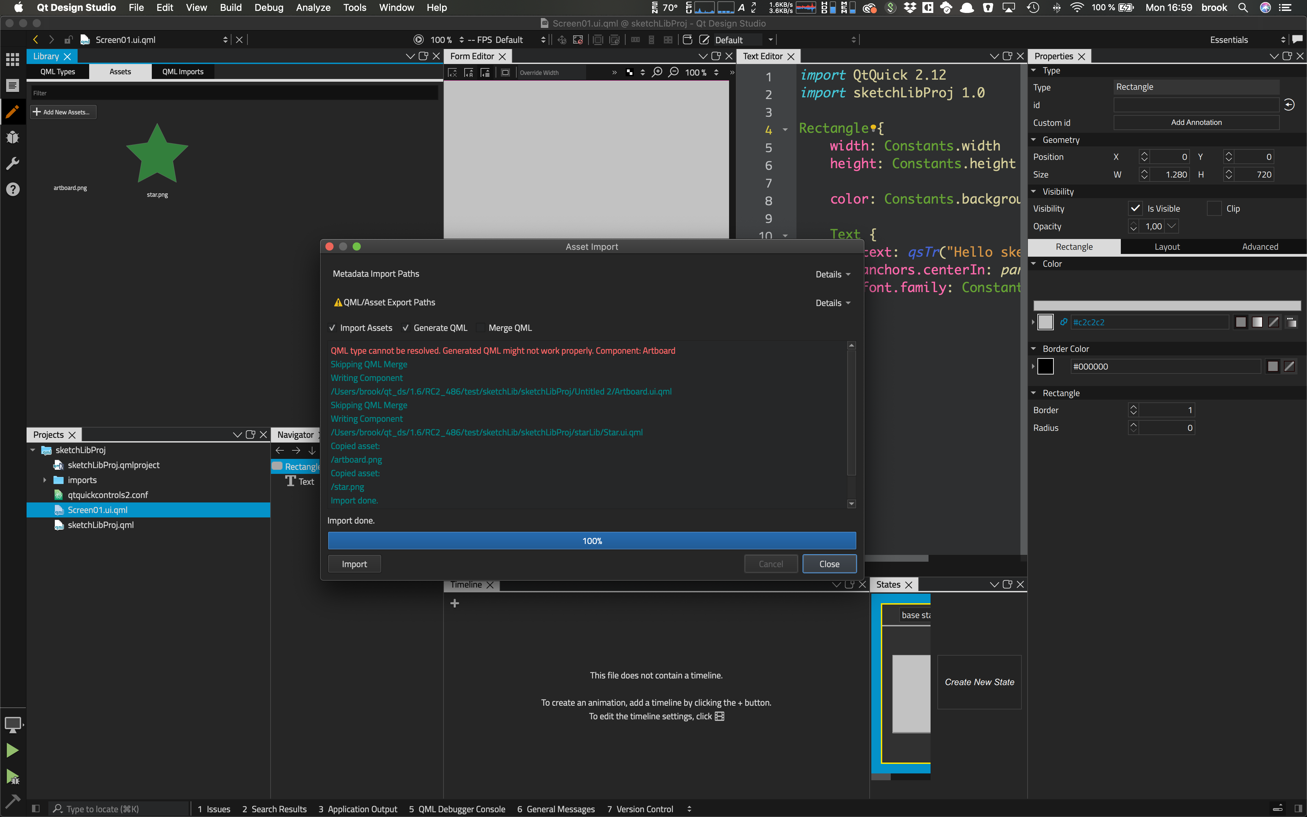Click Close button in Asset Import
This screenshot has height=817, width=1307.
coord(829,564)
